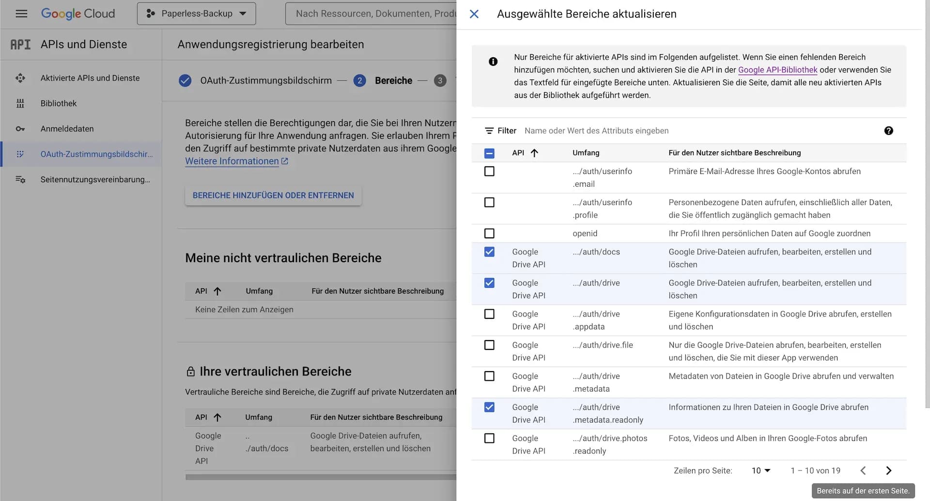Uncheck the .../auth/drive scope checkbox
Screen dimensions: 930x501
489,283
